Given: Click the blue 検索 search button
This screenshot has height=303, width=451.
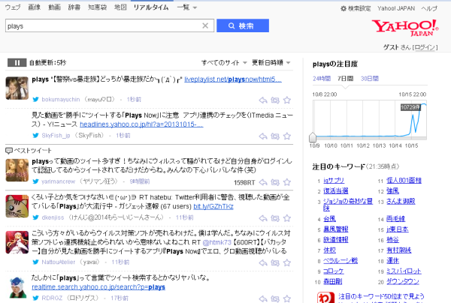Looking at the screenshot, I should 243,25.
